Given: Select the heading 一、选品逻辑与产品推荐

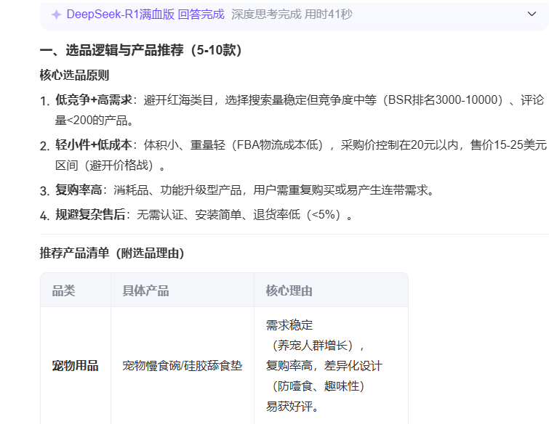Looking at the screenshot, I should [140, 51].
